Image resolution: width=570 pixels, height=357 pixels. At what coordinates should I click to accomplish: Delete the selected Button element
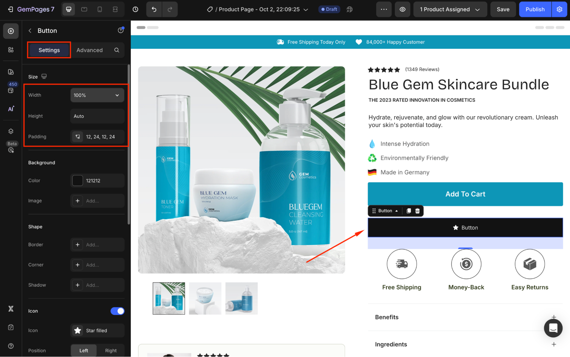pyautogui.click(x=417, y=211)
